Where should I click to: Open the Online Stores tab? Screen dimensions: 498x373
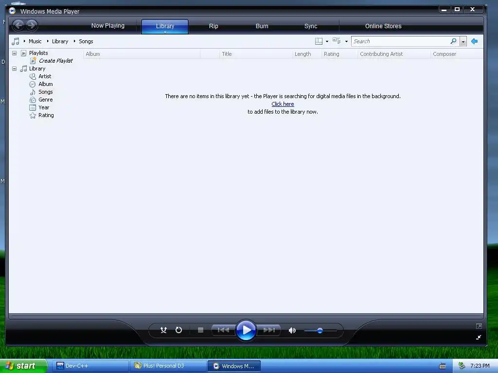pos(383,26)
